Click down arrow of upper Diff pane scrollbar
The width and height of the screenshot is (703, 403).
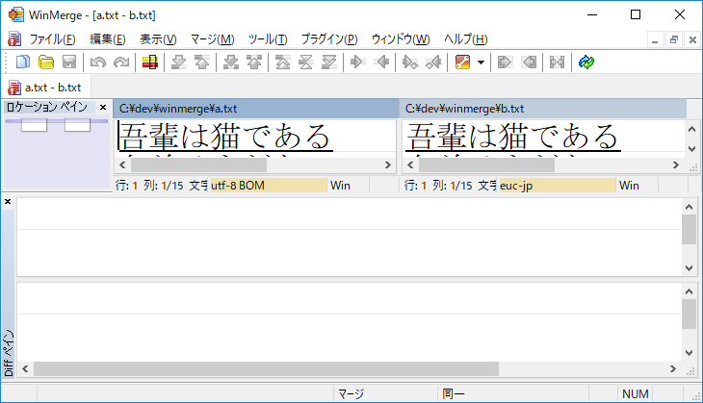coord(690,268)
